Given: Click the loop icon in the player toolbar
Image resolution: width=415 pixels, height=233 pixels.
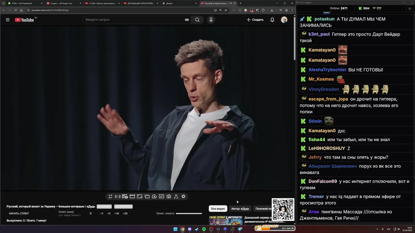Looking at the screenshot, I should (111, 196).
